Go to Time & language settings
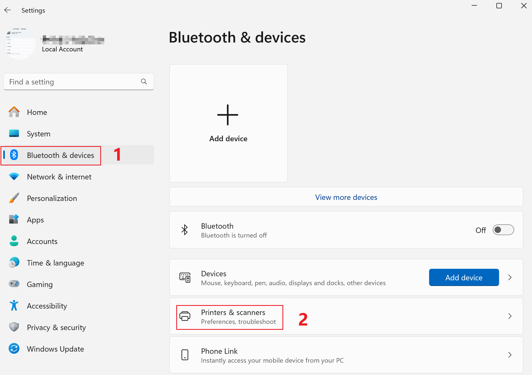The image size is (532, 375). (x=55, y=263)
